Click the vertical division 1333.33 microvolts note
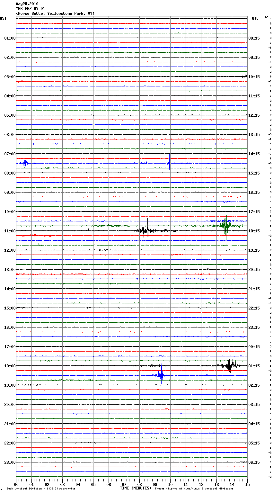This screenshot has width=273, height=493. 41,489
